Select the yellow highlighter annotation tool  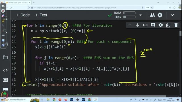click(3, 21)
